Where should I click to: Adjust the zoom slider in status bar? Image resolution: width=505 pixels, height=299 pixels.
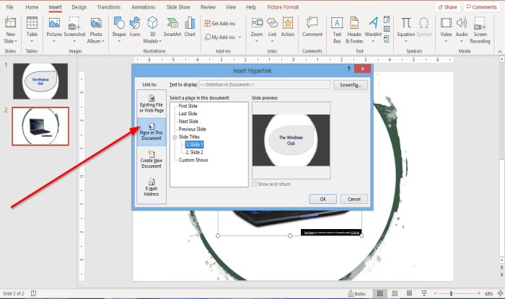tap(451, 293)
